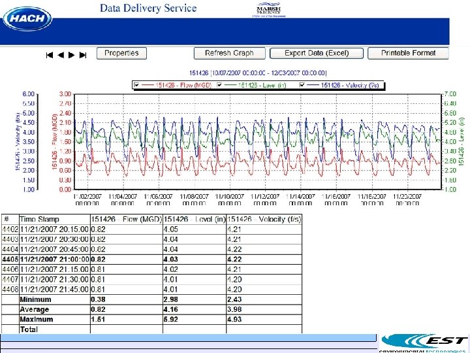Select highlighted row 4405 timestamp 21:00:00
This screenshot has height=353, width=470.
[x=55, y=260]
